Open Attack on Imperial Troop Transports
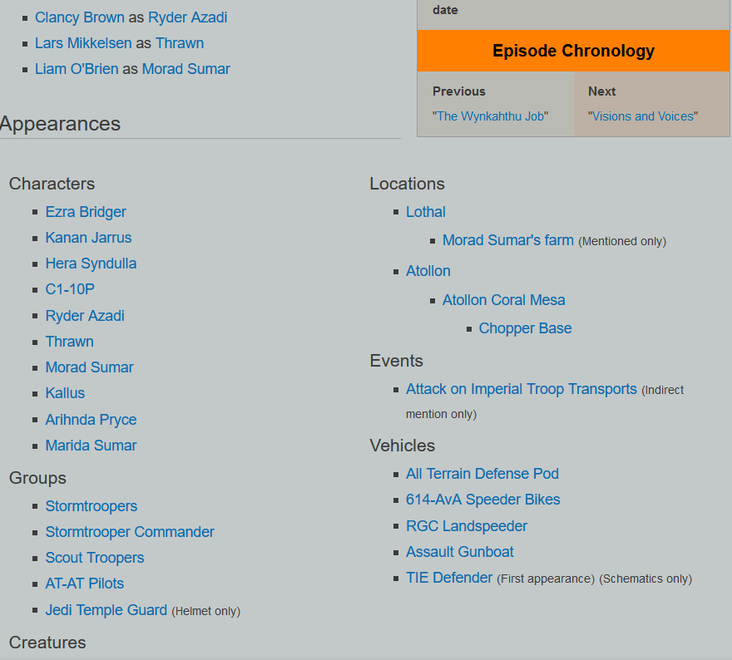 [522, 389]
